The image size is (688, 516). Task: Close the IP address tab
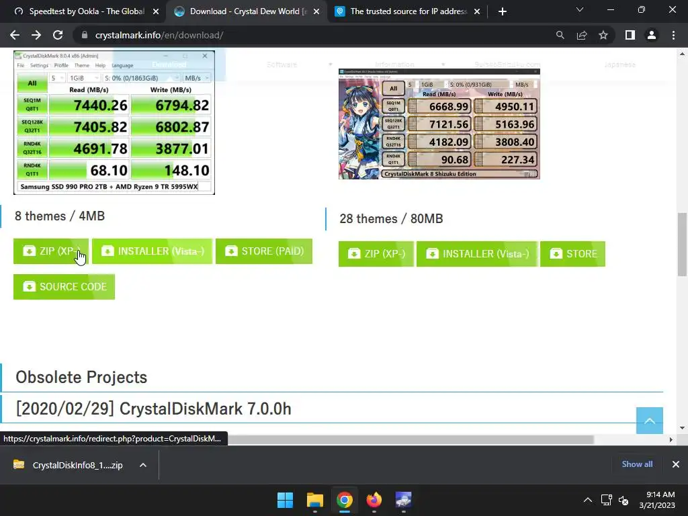click(477, 12)
